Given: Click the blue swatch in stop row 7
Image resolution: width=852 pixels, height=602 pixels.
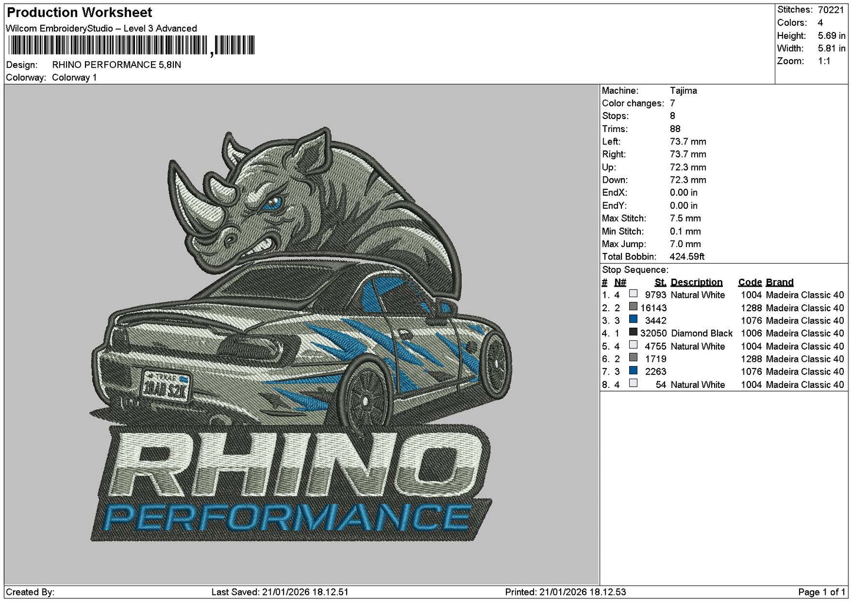Looking at the screenshot, I should point(633,370).
